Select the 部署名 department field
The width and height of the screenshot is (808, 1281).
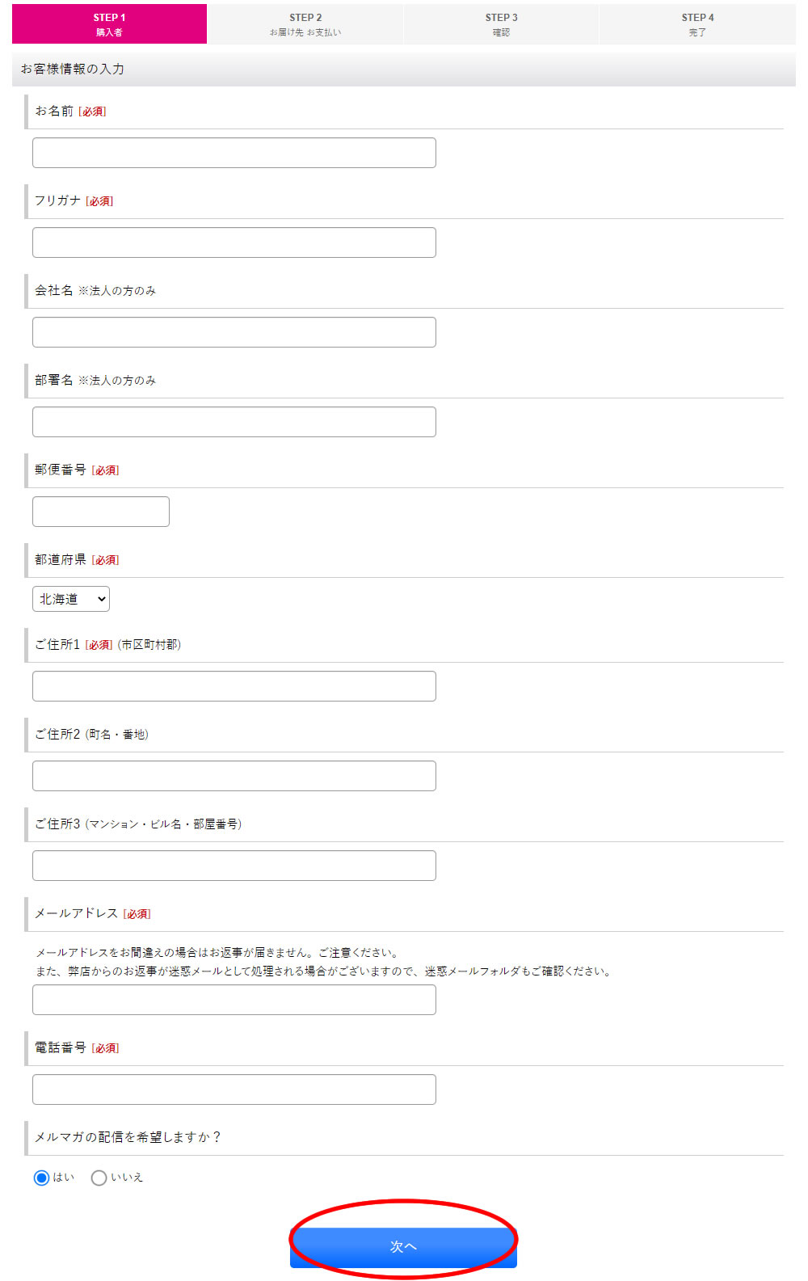pos(233,420)
